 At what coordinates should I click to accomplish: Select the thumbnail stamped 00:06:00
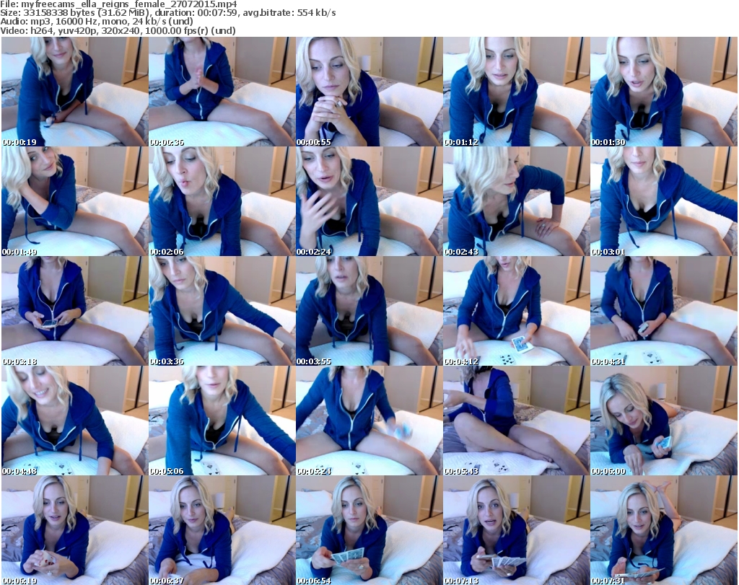coord(664,421)
